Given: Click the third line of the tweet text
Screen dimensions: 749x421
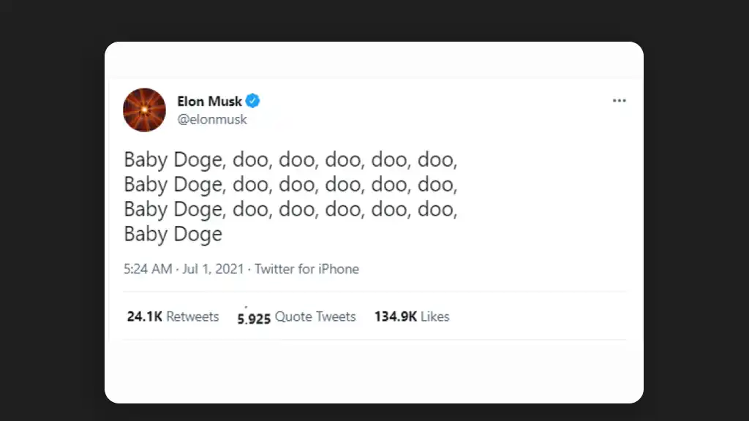Looking at the screenshot, I should pyautogui.click(x=290, y=209).
